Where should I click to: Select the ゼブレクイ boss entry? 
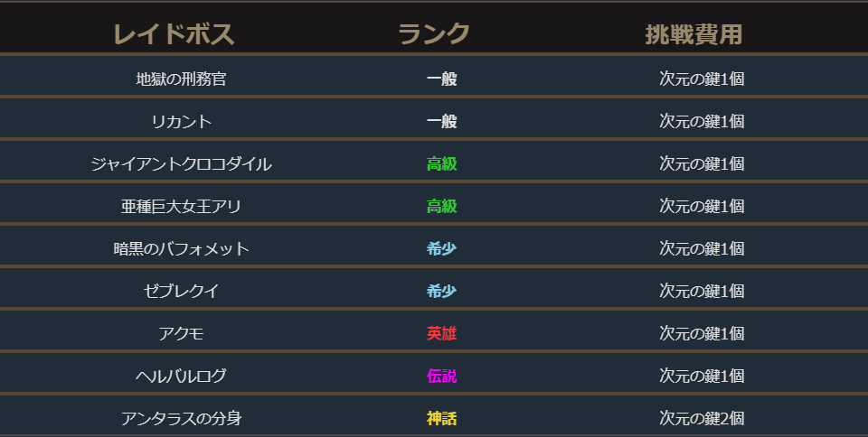coord(181,291)
